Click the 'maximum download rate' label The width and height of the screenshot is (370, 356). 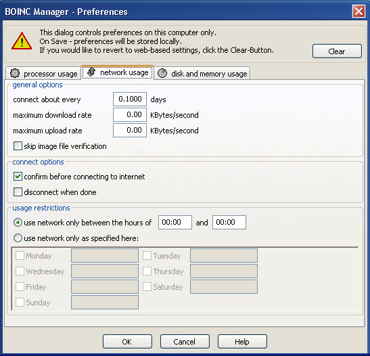click(x=52, y=115)
